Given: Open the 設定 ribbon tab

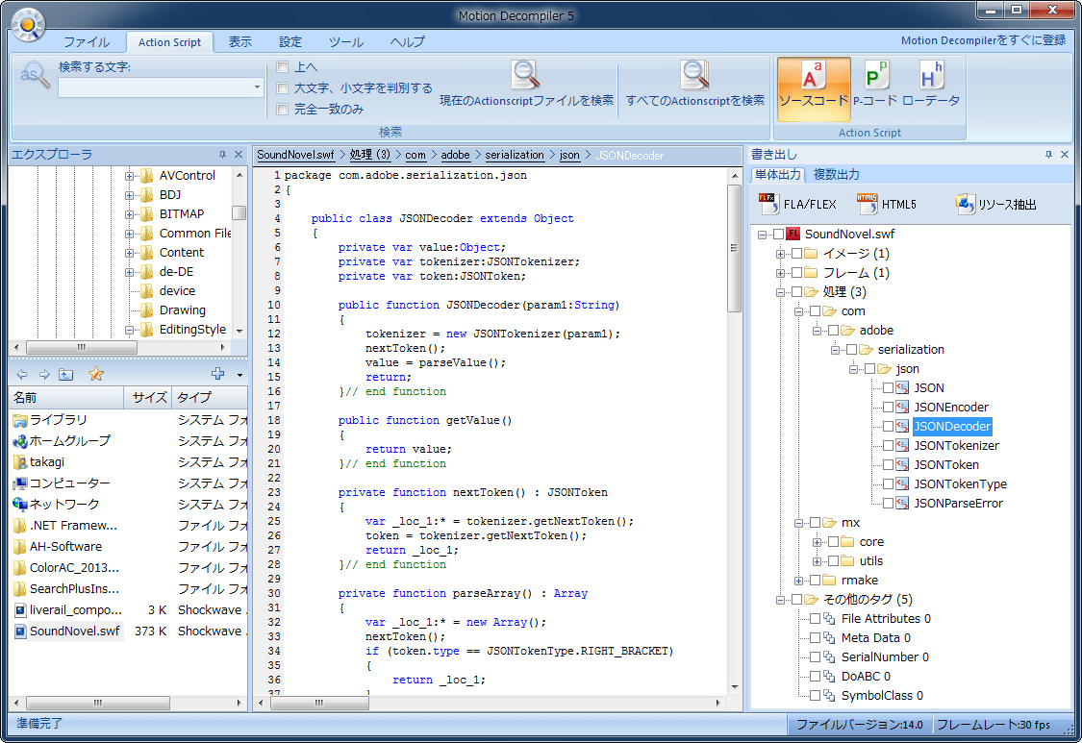Looking at the screenshot, I should click(x=290, y=42).
